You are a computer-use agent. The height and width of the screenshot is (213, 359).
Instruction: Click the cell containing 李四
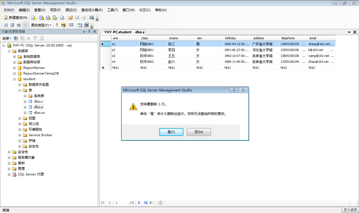(181, 50)
